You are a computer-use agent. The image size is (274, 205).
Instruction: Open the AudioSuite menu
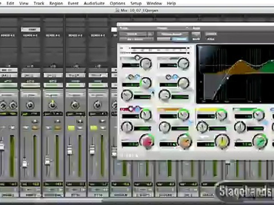(94, 3)
